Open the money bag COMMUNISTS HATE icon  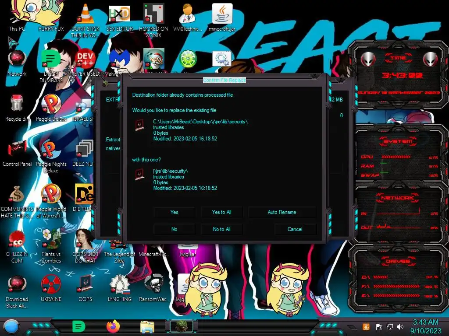click(x=17, y=194)
